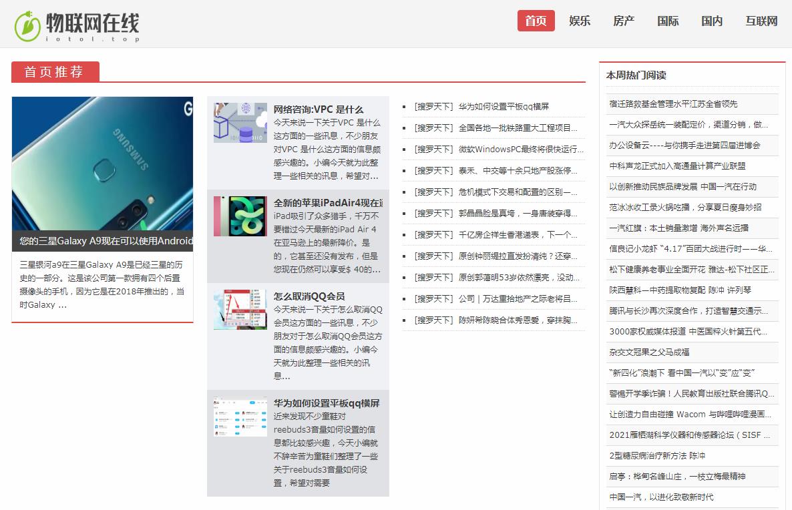The image size is (792, 510).
Task: Click the VPC article summary starting 今天来说一下关于VPC
Action: click(327, 150)
